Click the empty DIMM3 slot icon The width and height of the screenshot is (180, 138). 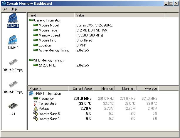(x=13, y=62)
